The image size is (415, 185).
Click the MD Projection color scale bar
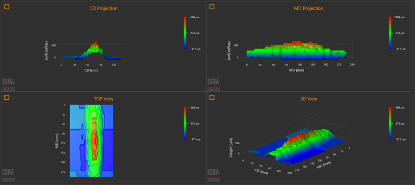pyautogui.click(x=390, y=33)
